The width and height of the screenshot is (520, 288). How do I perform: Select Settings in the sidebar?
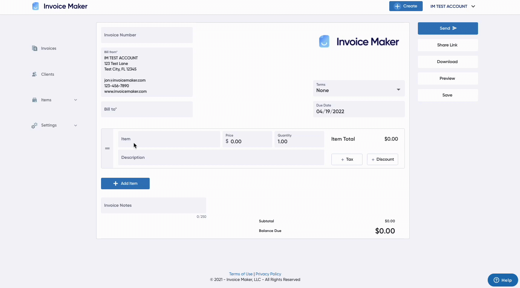pos(49,125)
